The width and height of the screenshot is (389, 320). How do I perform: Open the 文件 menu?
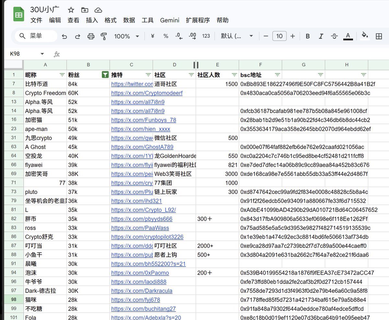point(36,20)
